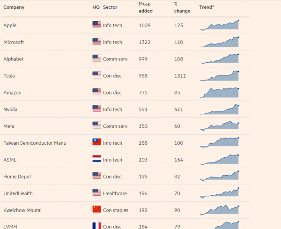Click the US flag in Amazon row
281x229 pixels.
[x=96, y=92]
